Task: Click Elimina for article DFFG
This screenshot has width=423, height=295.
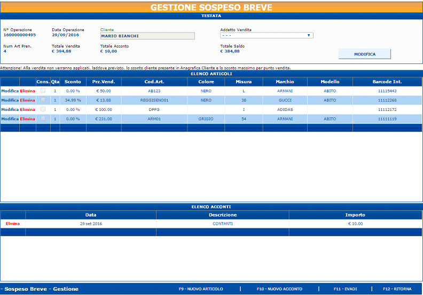Action: [x=28, y=110]
